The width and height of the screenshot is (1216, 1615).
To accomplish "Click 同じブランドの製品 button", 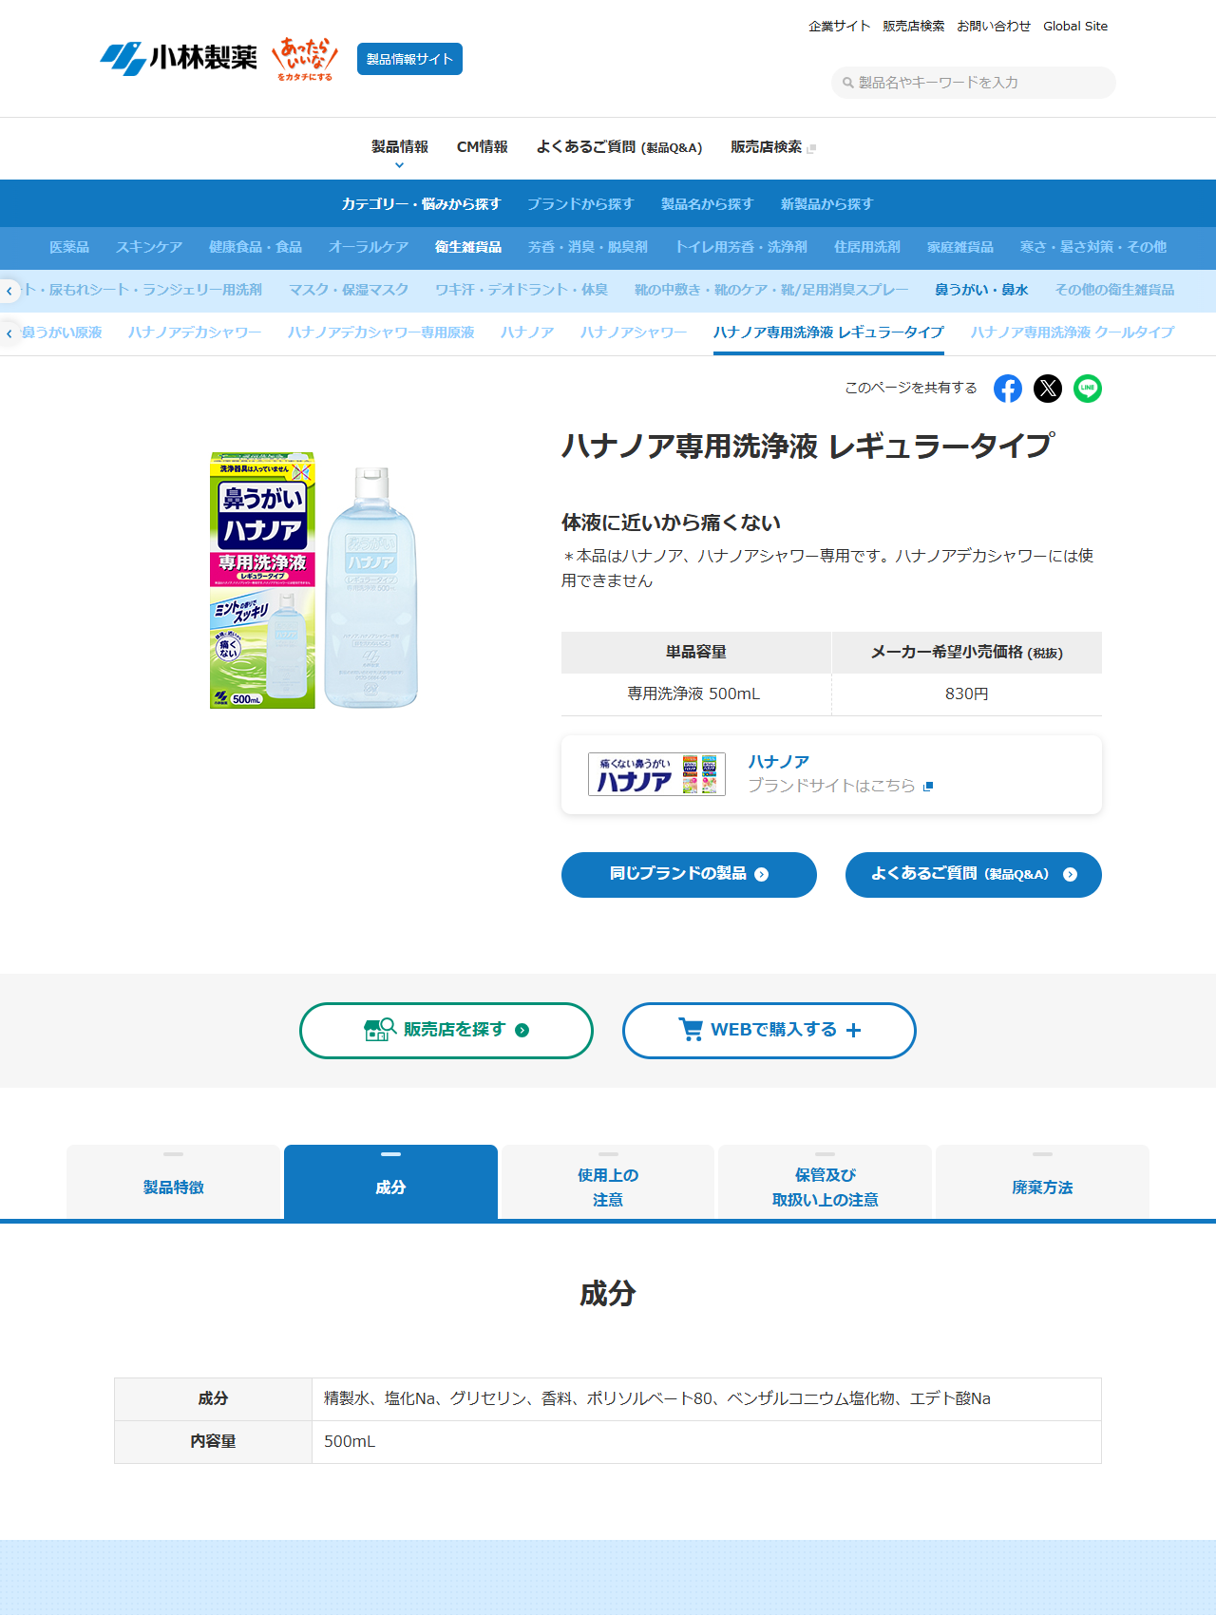I will [x=689, y=875].
